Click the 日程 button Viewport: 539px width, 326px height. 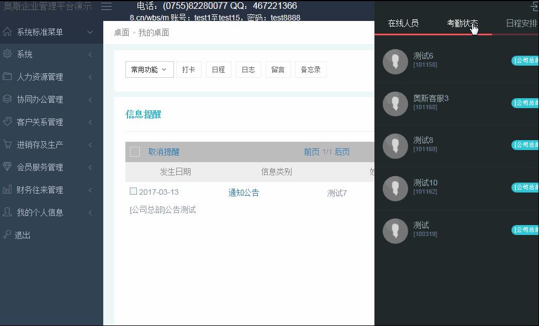(218, 70)
